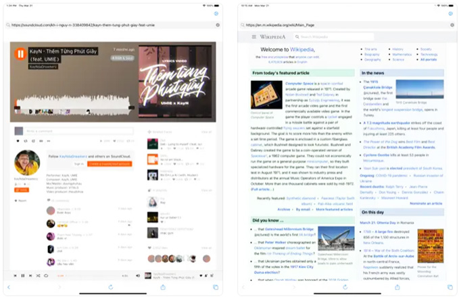Tap the top-right blue icon in SoundCloud window
This screenshot has width=459, height=301.
point(216,13)
